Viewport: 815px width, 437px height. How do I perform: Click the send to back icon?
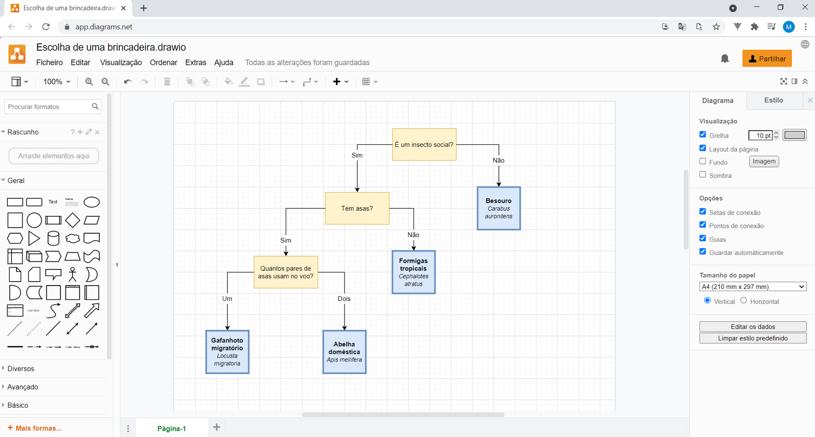206,81
